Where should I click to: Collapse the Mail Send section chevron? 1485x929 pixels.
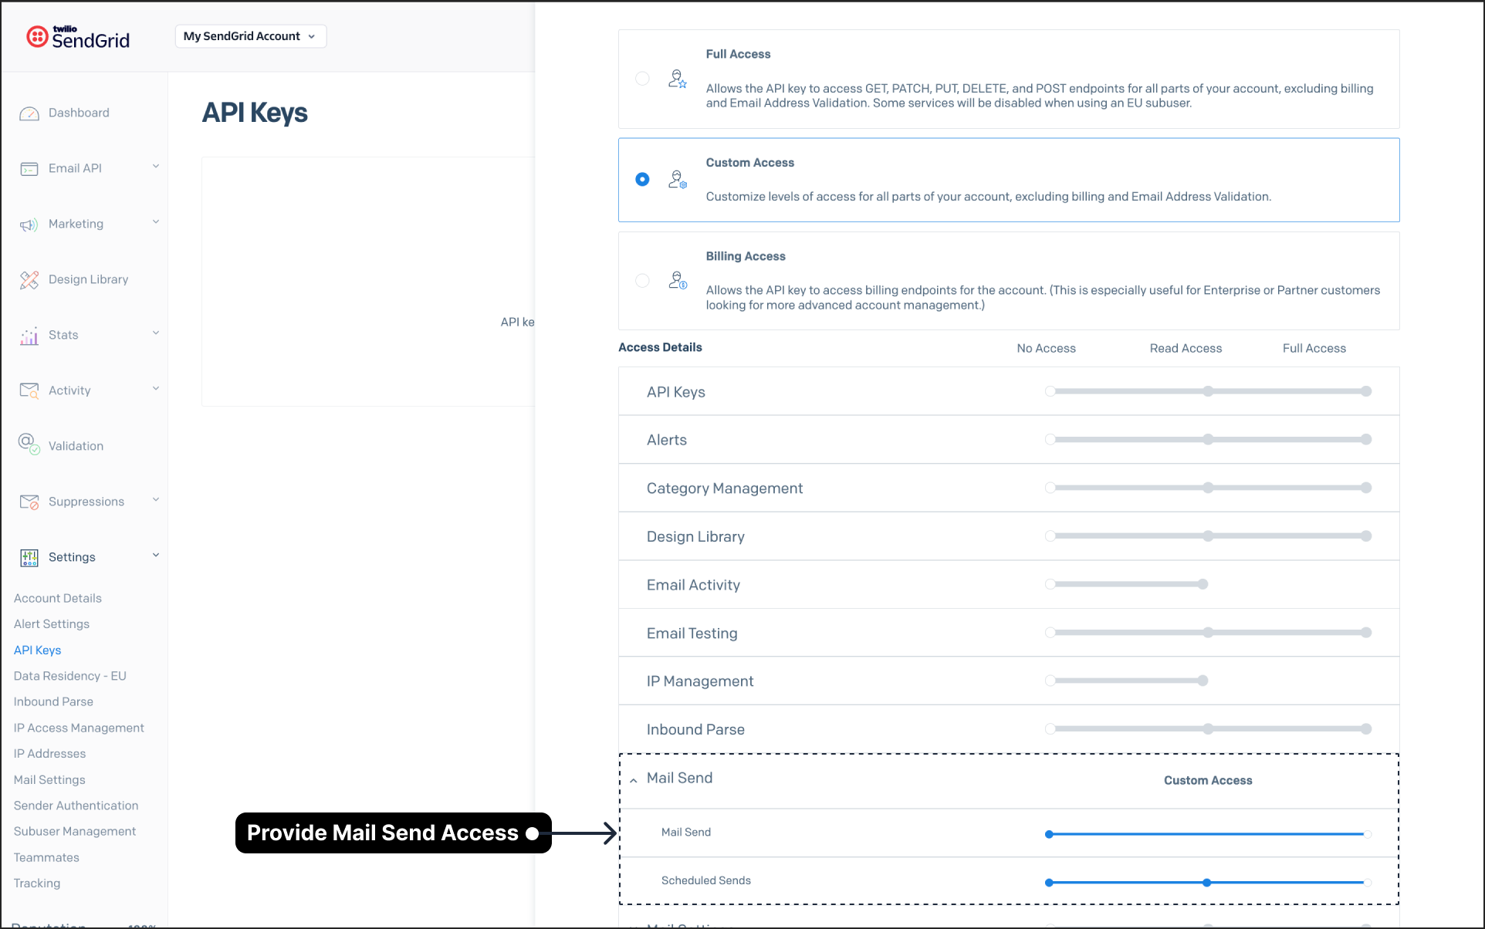(633, 781)
